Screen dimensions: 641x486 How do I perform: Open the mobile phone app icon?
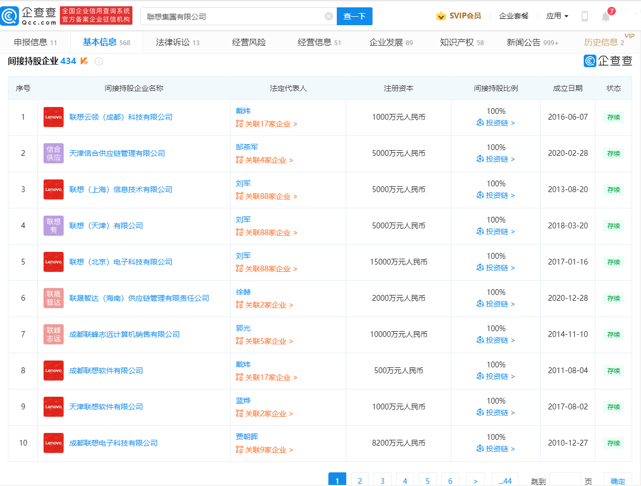(584, 16)
